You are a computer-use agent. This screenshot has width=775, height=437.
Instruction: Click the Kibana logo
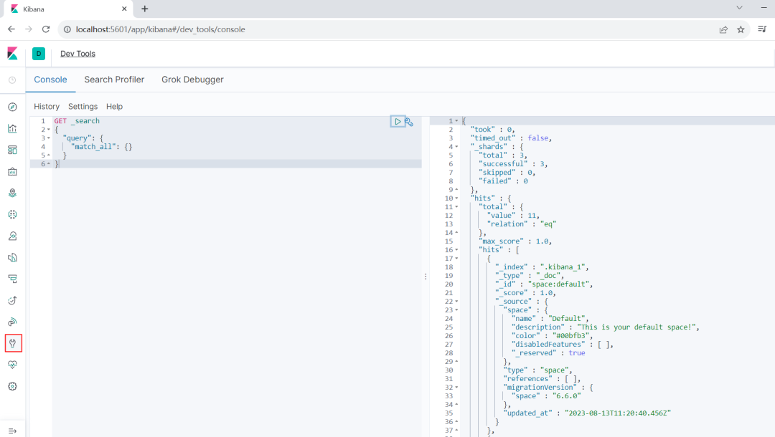coord(12,54)
